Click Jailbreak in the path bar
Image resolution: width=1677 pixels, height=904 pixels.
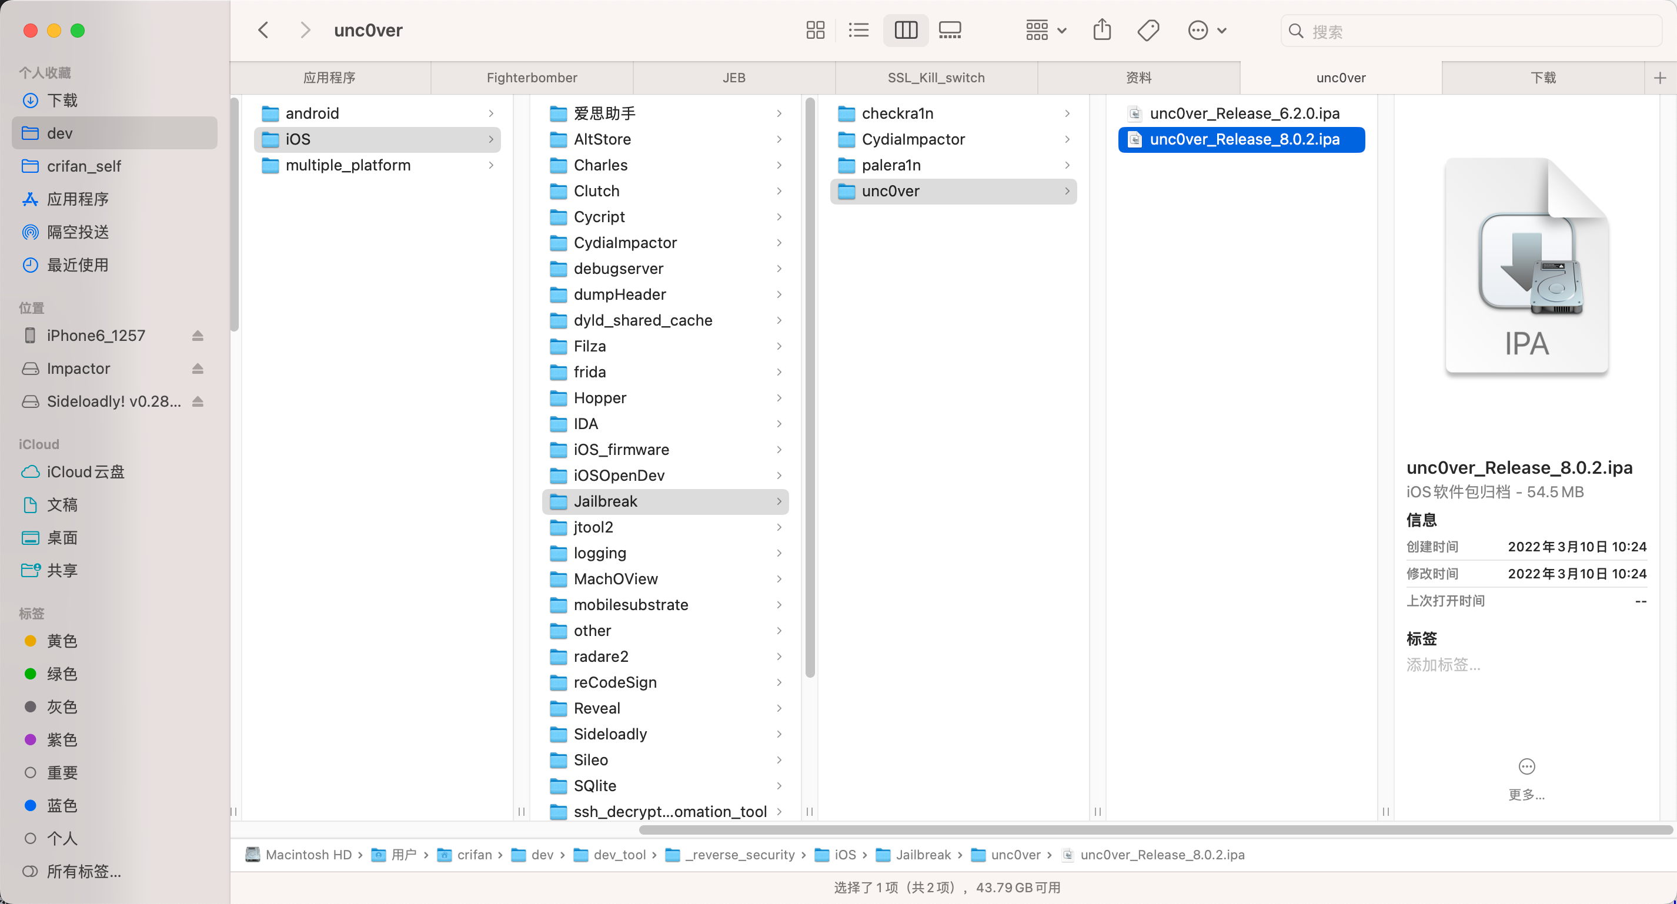[x=913, y=855]
